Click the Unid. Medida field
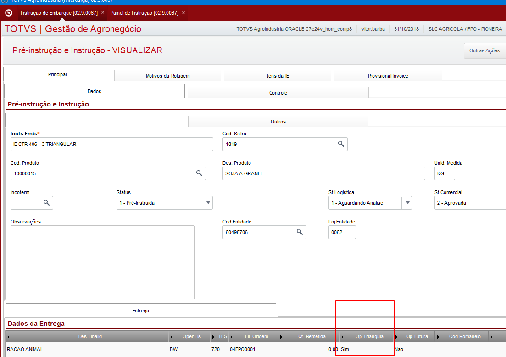 445,173
